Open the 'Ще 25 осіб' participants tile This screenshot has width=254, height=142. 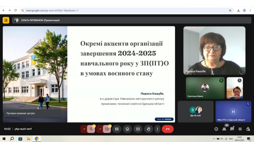(196, 111)
